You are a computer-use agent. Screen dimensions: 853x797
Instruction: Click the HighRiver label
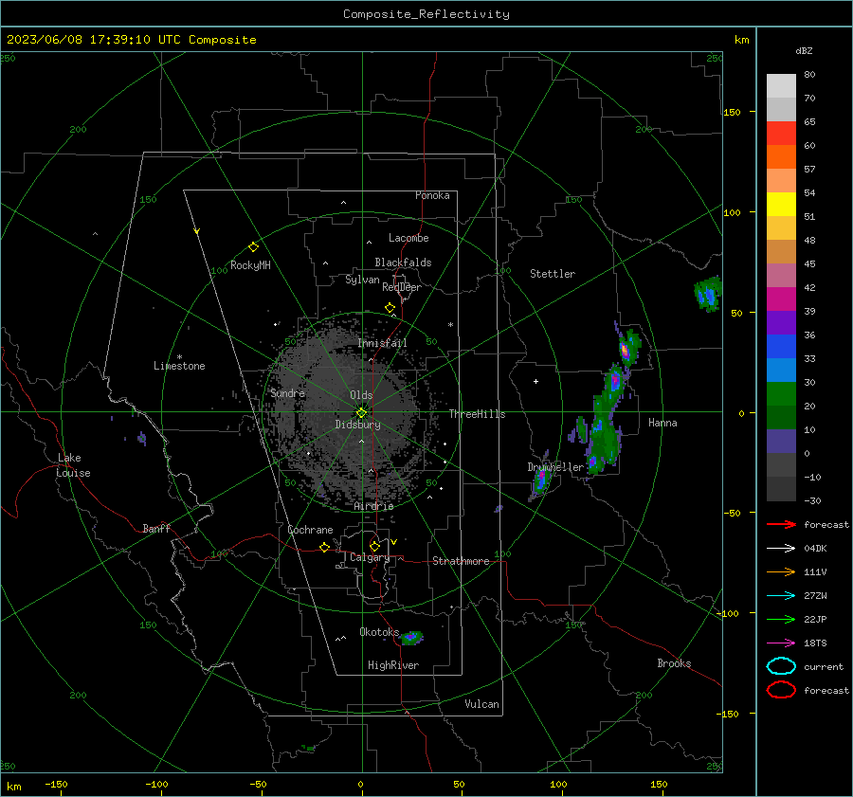click(393, 665)
